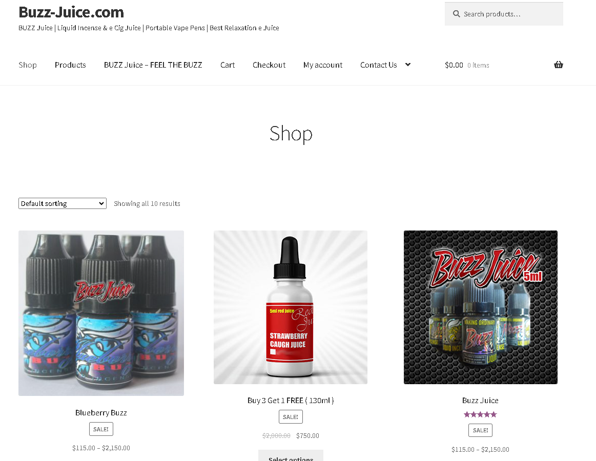Open My account page
Screen dimensions: 596x461
(323, 65)
